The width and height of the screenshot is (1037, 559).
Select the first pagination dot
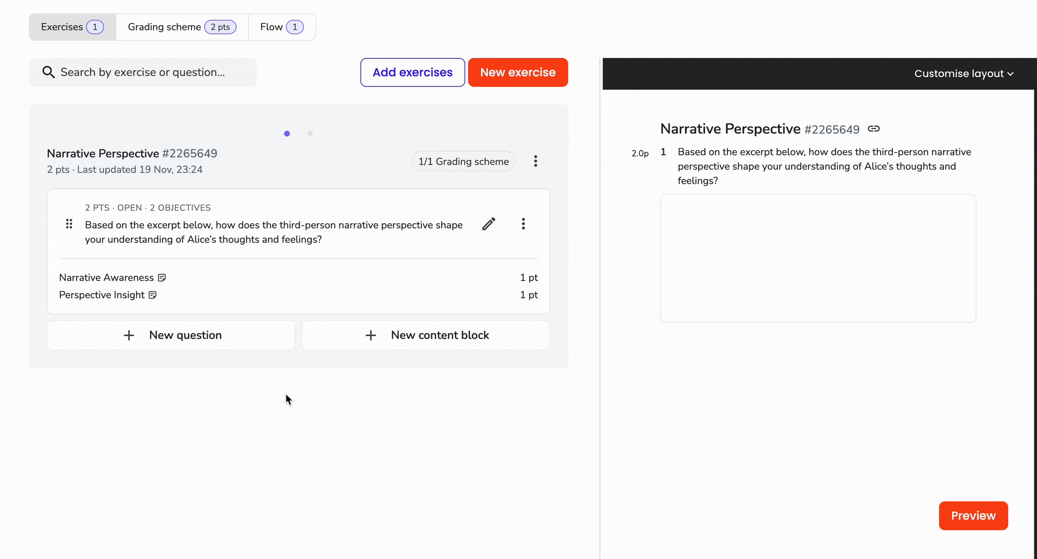click(287, 134)
